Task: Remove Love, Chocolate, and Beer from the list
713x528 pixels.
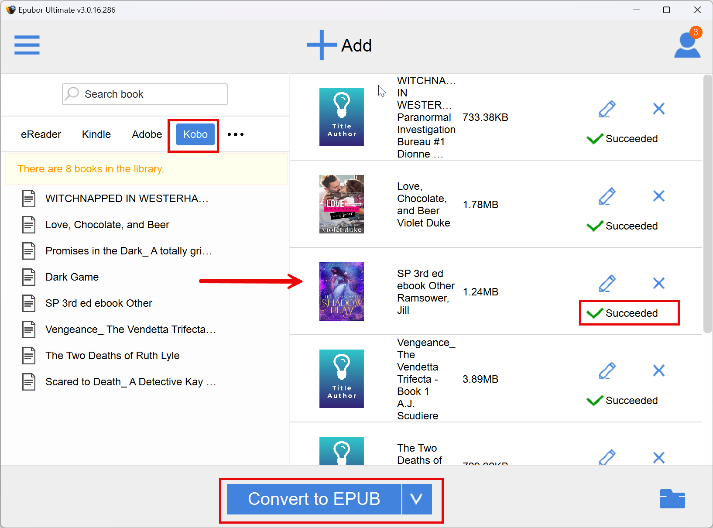Action: pos(659,196)
